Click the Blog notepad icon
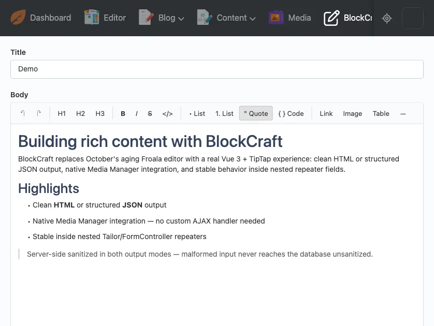 pyautogui.click(x=147, y=18)
